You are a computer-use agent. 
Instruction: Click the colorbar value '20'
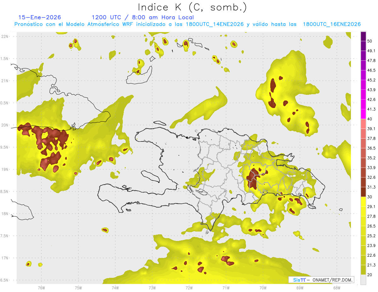point(370,275)
